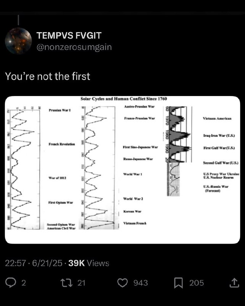Click the World War 2 label in chart
The height and width of the screenshot is (306, 245).
click(x=133, y=199)
